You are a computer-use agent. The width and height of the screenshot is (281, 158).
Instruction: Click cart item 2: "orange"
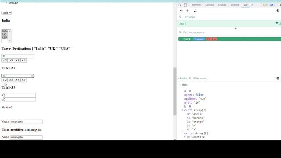pyautogui.click(x=196, y=122)
